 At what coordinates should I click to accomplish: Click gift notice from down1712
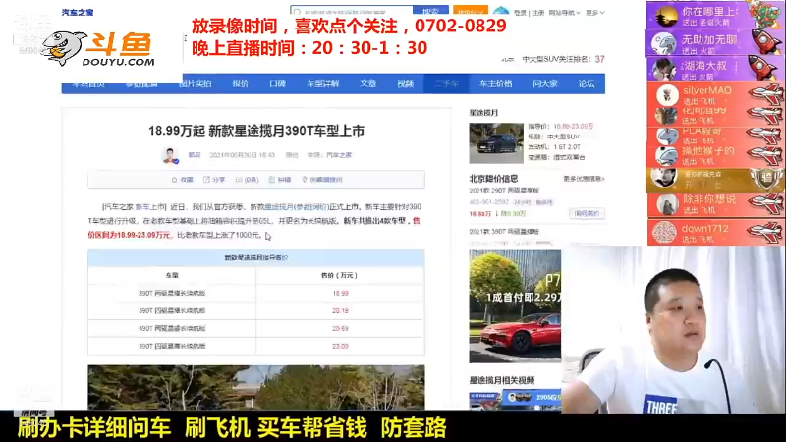coord(715,232)
